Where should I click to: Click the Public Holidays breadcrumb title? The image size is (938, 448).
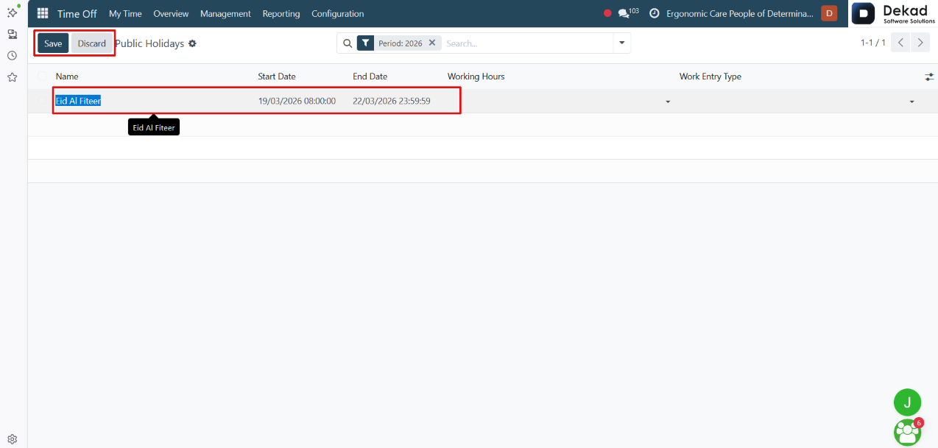pos(149,43)
